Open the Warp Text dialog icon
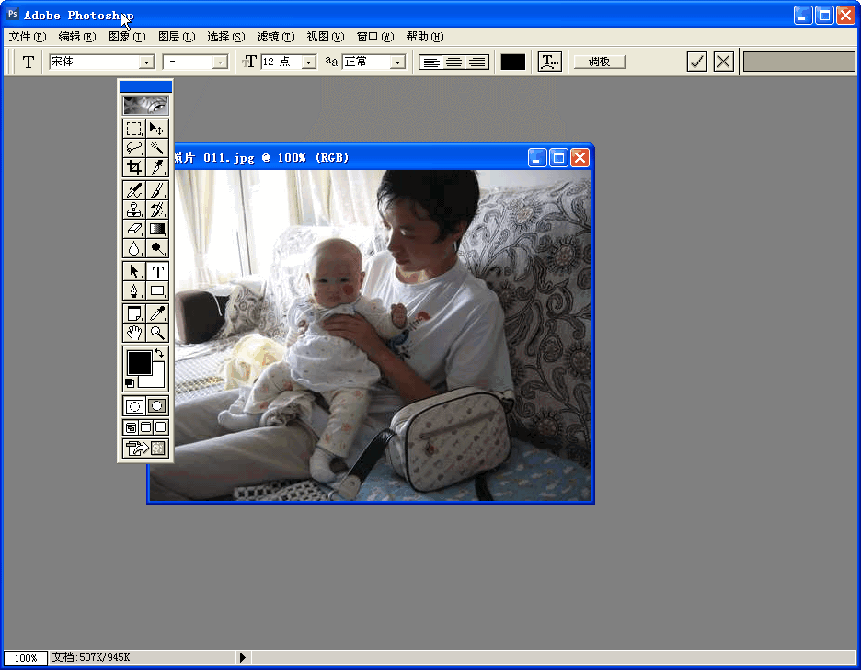Screen dimensions: 861x670 point(552,62)
